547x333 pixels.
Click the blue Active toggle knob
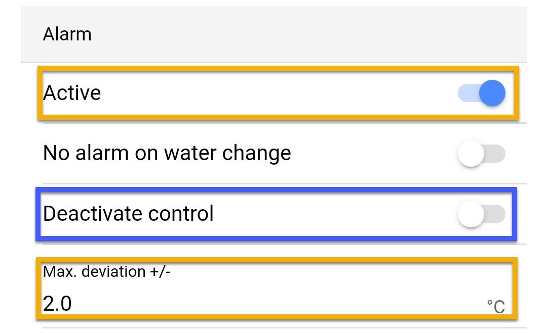pos(493,93)
